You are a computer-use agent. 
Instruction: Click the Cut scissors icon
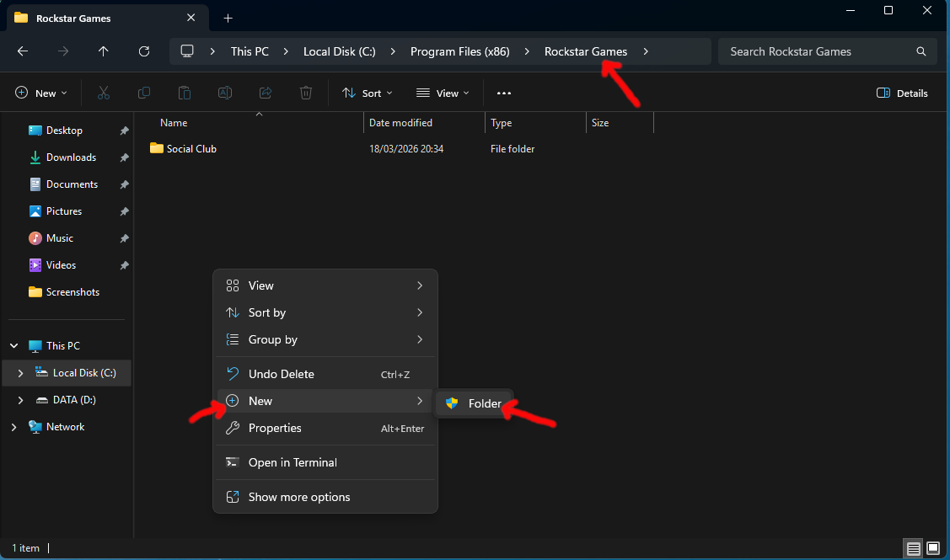(x=104, y=93)
